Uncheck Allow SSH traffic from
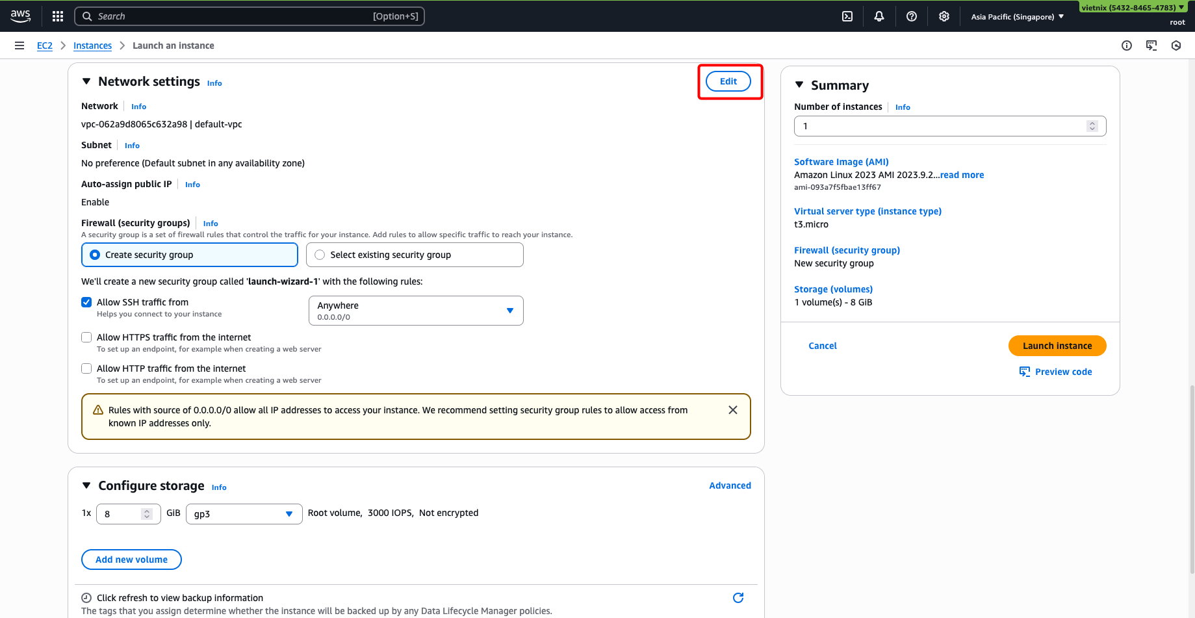 coord(86,302)
